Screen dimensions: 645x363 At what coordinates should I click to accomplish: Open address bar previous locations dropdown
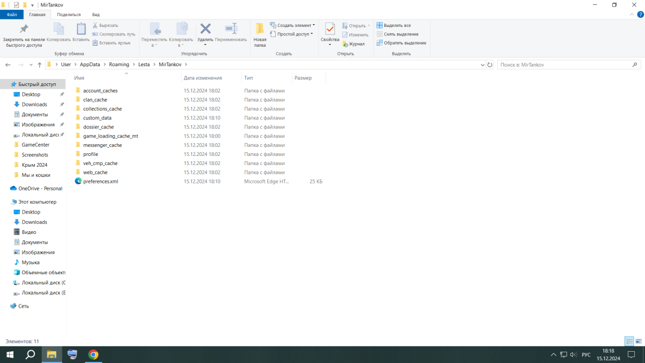[482, 65]
